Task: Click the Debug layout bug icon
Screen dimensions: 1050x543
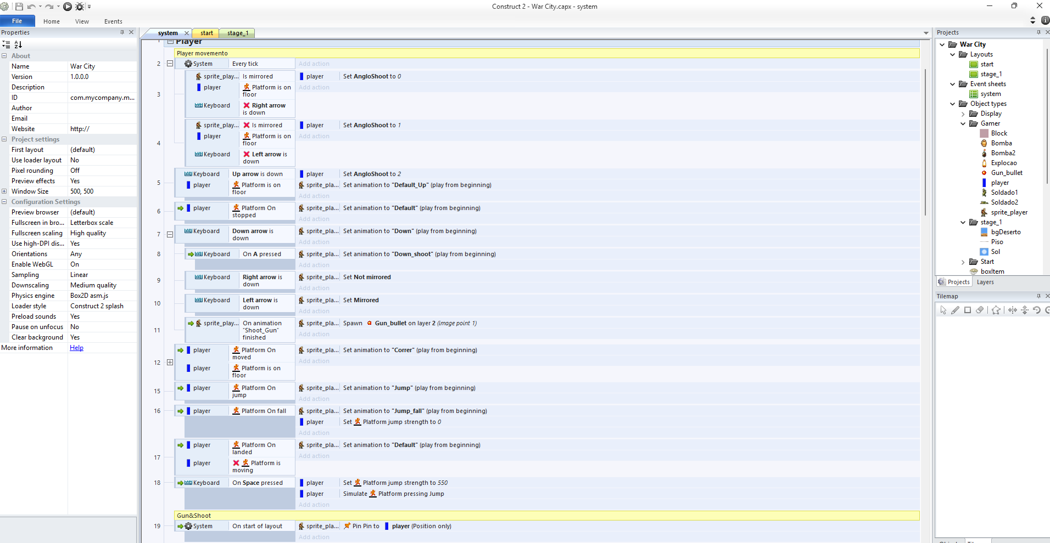Action: [80, 7]
